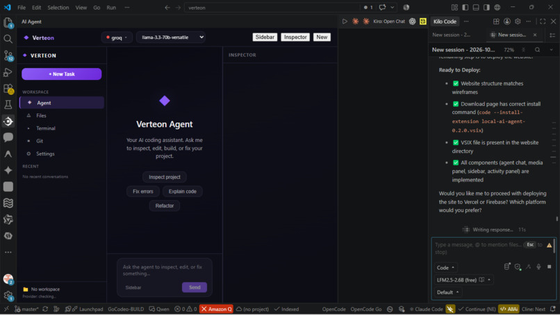Image resolution: width=560 pixels, height=315 pixels.
Task: Open the File menu
Action: point(22,8)
